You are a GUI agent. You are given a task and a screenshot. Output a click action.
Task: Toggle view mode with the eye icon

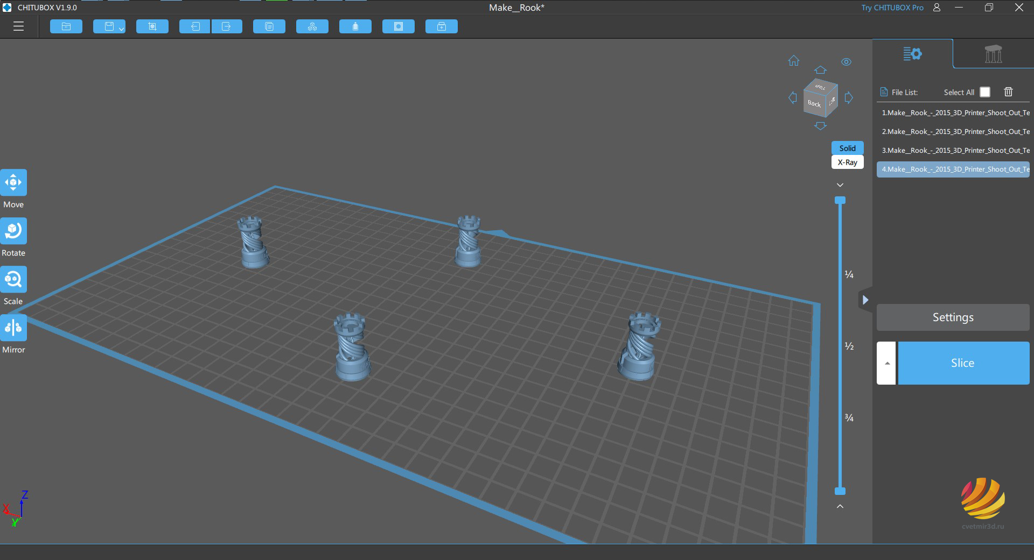pyautogui.click(x=847, y=62)
